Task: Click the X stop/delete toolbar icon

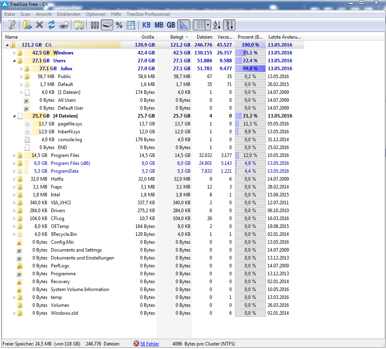Action: pyautogui.click(x=39, y=25)
